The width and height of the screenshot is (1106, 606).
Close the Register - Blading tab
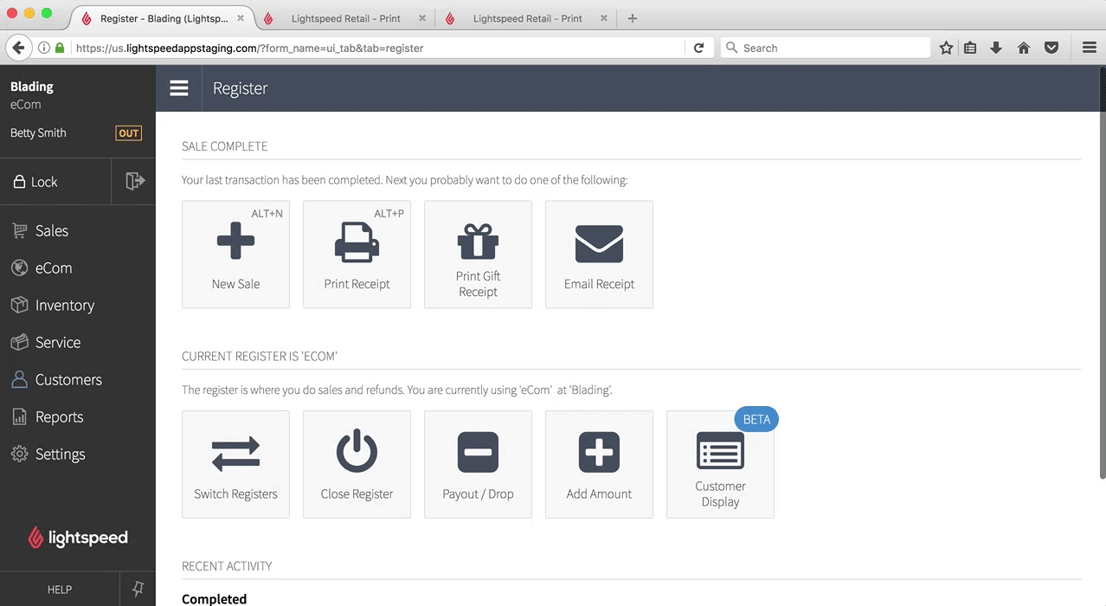tap(240, 18)
